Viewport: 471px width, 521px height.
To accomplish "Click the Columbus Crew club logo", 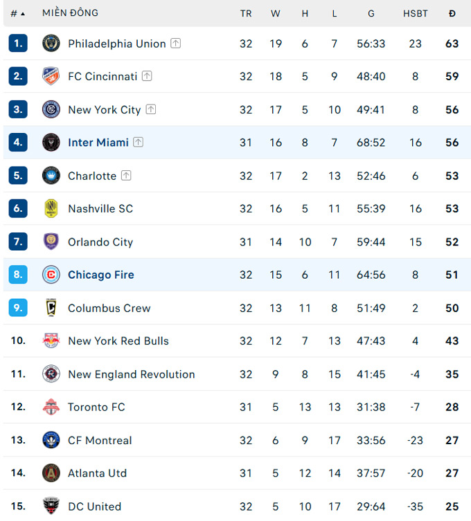I will [51, 308].
